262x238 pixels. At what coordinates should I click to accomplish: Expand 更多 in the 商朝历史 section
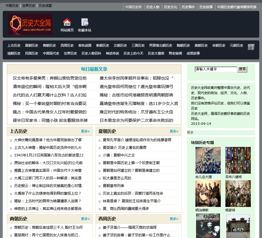point(85,219)
